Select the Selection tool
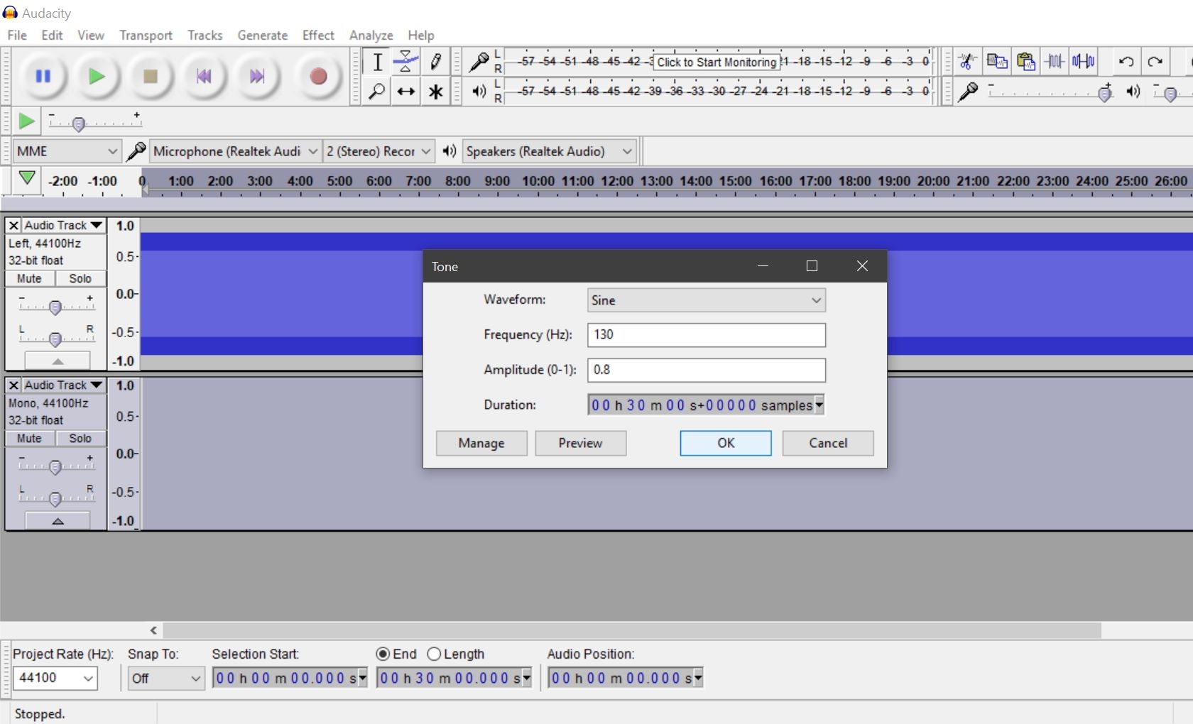This screenshot has width=1193, height=724. (x=377, y=62)
